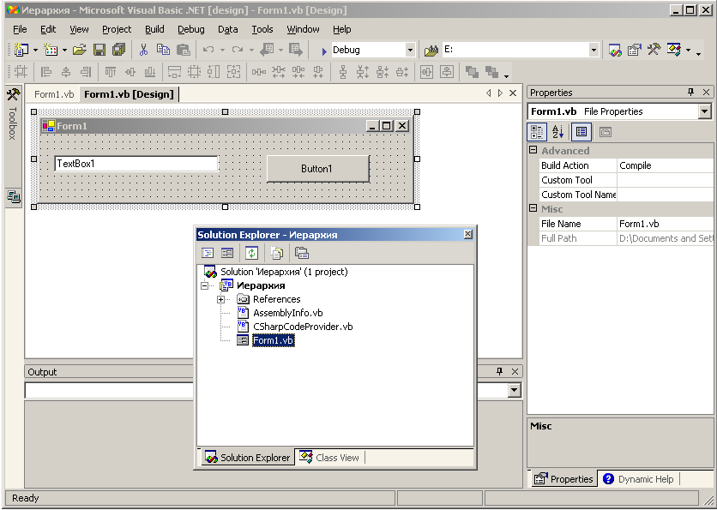Click the Add New Item toolbar icon

click(x=51, y=50)
